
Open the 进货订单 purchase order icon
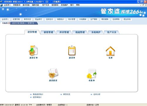pos(33,51)
